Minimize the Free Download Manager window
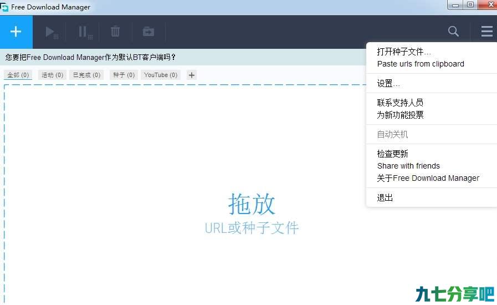This screenshot has height=305, width=497. click(x=455, y=5)
